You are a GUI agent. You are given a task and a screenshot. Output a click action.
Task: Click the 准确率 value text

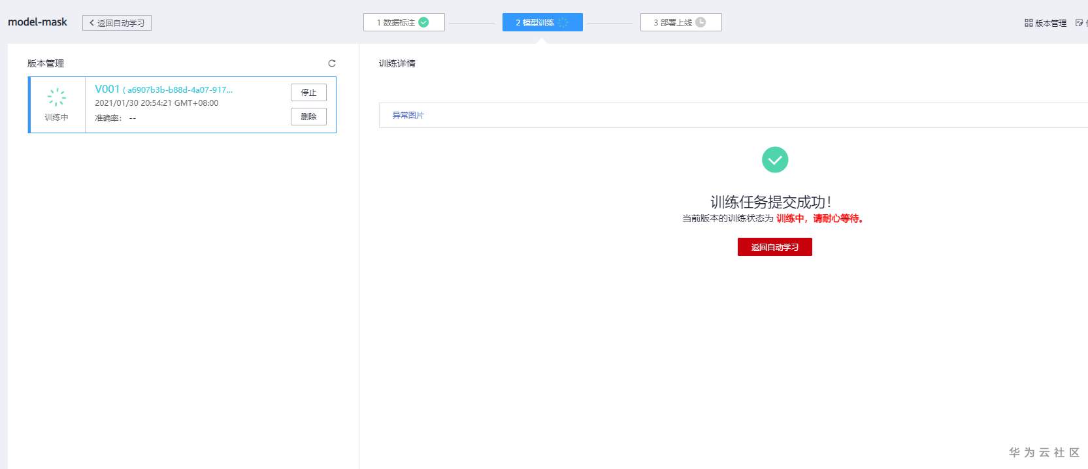133,118
